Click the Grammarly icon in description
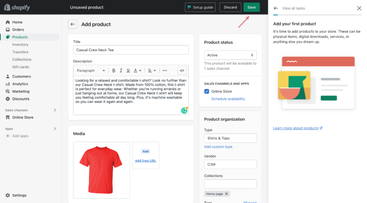The height and width of the screenshot is (203, 367). tap(184, 110)
